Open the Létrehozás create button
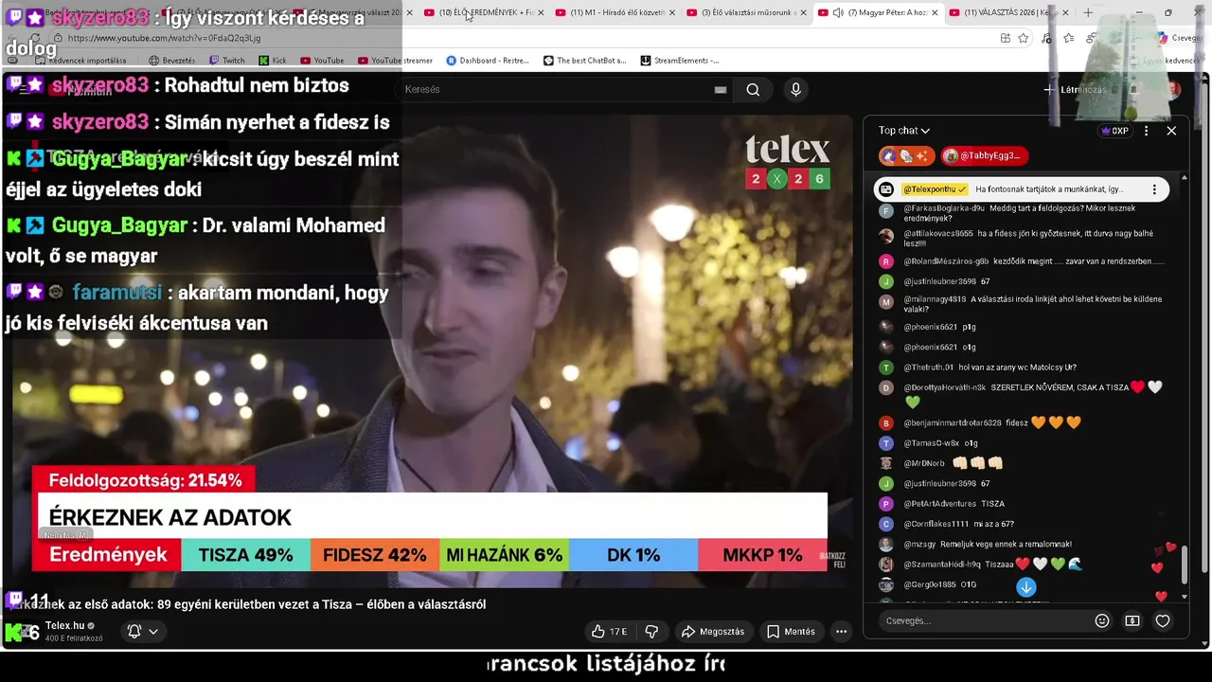 pyautogui.click(x=1075, y=89)
